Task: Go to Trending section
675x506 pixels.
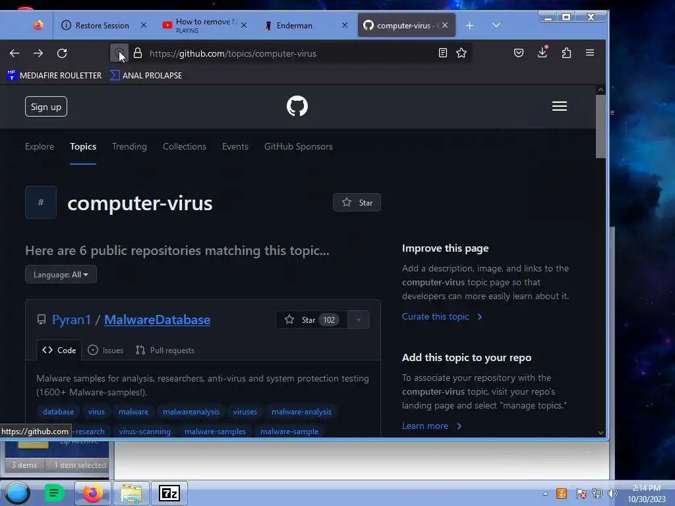Action: 129,146
